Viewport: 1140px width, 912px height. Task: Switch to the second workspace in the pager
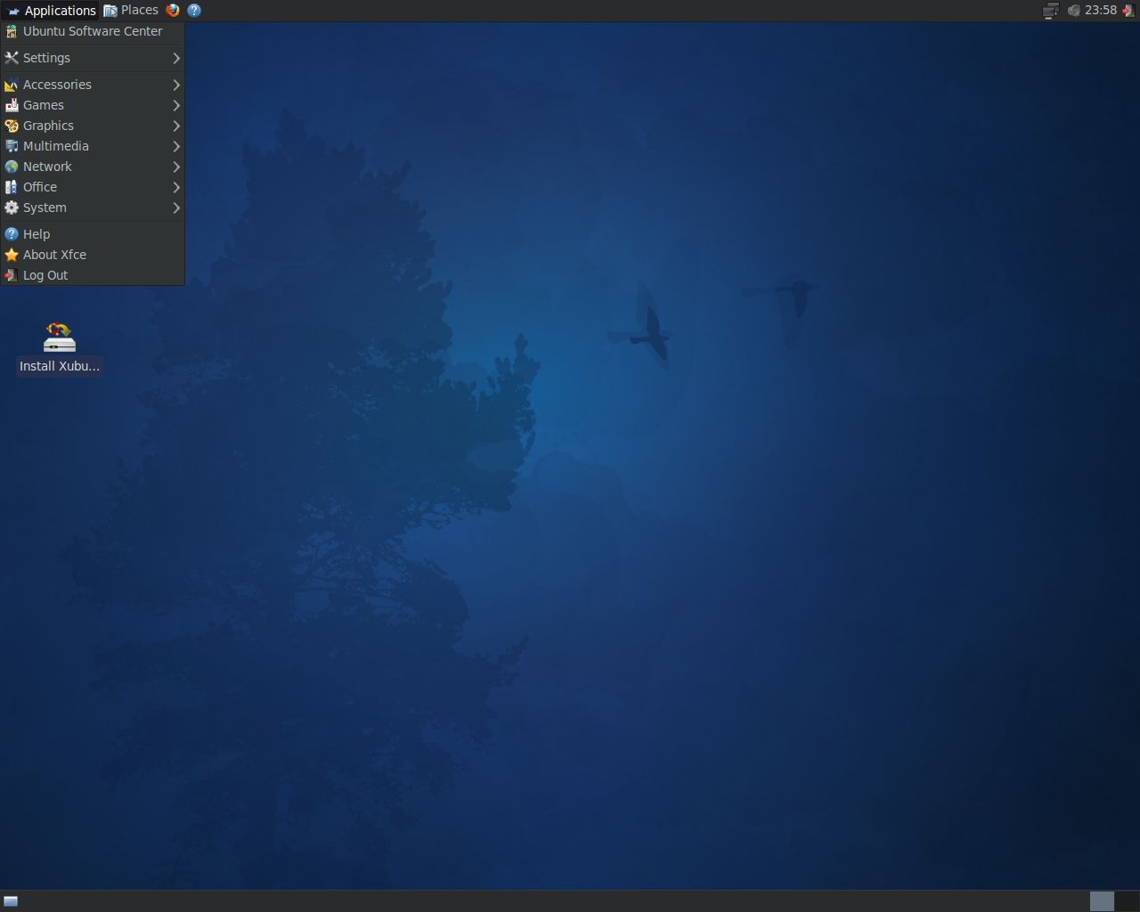click(x=1127, y=901)
